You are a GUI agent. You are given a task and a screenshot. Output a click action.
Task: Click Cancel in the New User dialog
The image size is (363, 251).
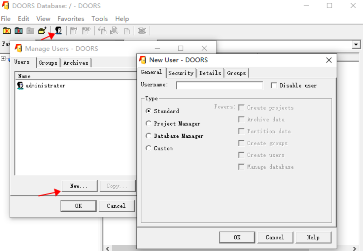click(x=275, y=237)
